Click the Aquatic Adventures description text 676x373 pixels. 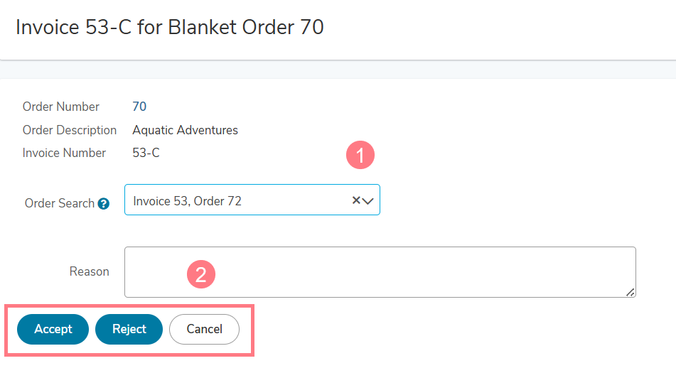pyautogui.click(x=185, y=130)
